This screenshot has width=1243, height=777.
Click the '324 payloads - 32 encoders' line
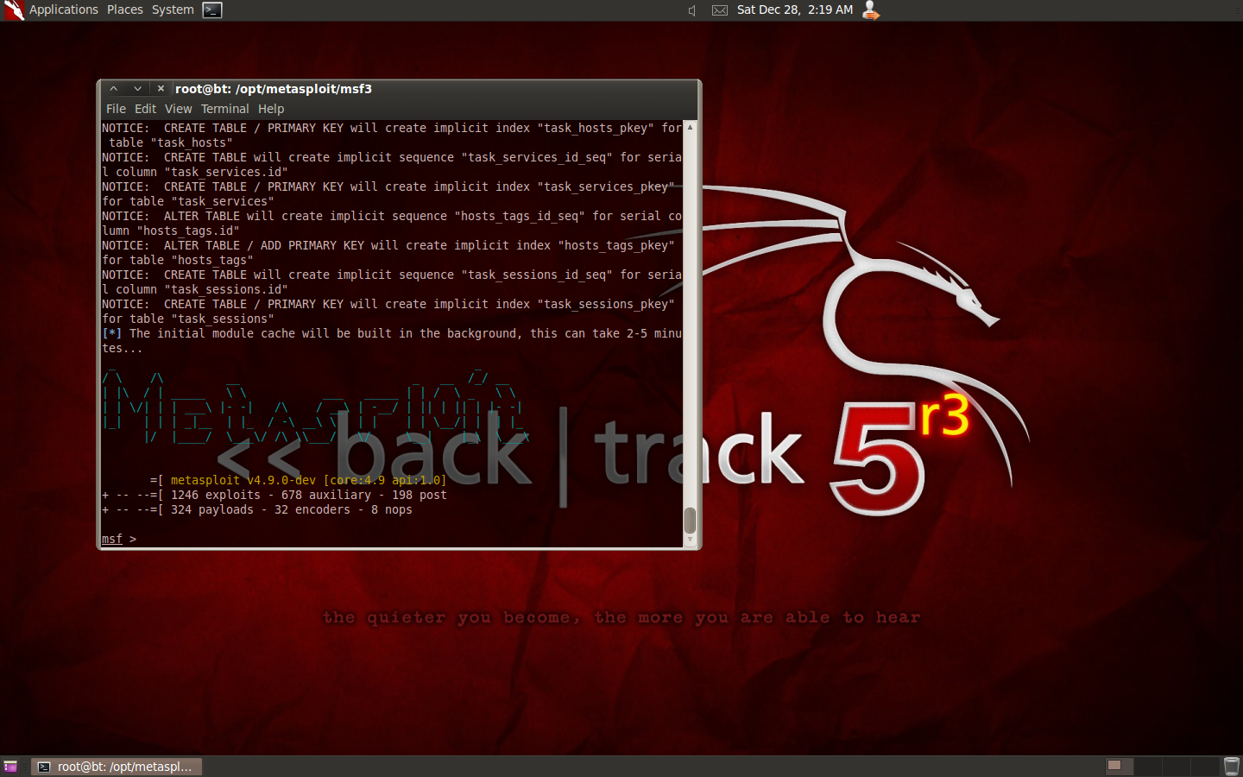257,509
